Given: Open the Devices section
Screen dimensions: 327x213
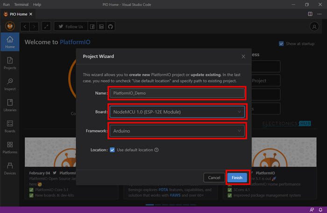Looking at the screenshot, I should pyautogui.click(x=10, y=168).
